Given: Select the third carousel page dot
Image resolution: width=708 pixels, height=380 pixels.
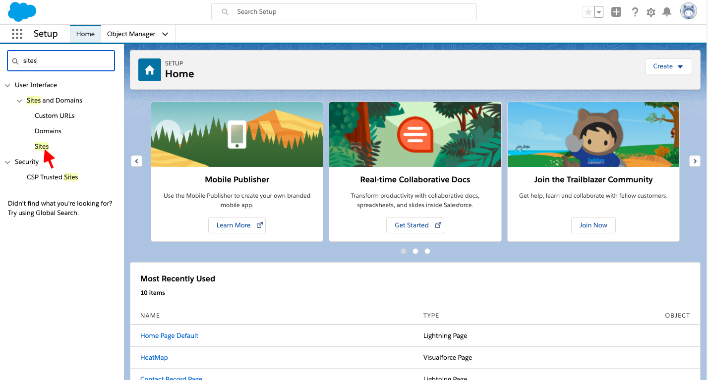Looking at the screenshot, I should (x=427, y=251).
